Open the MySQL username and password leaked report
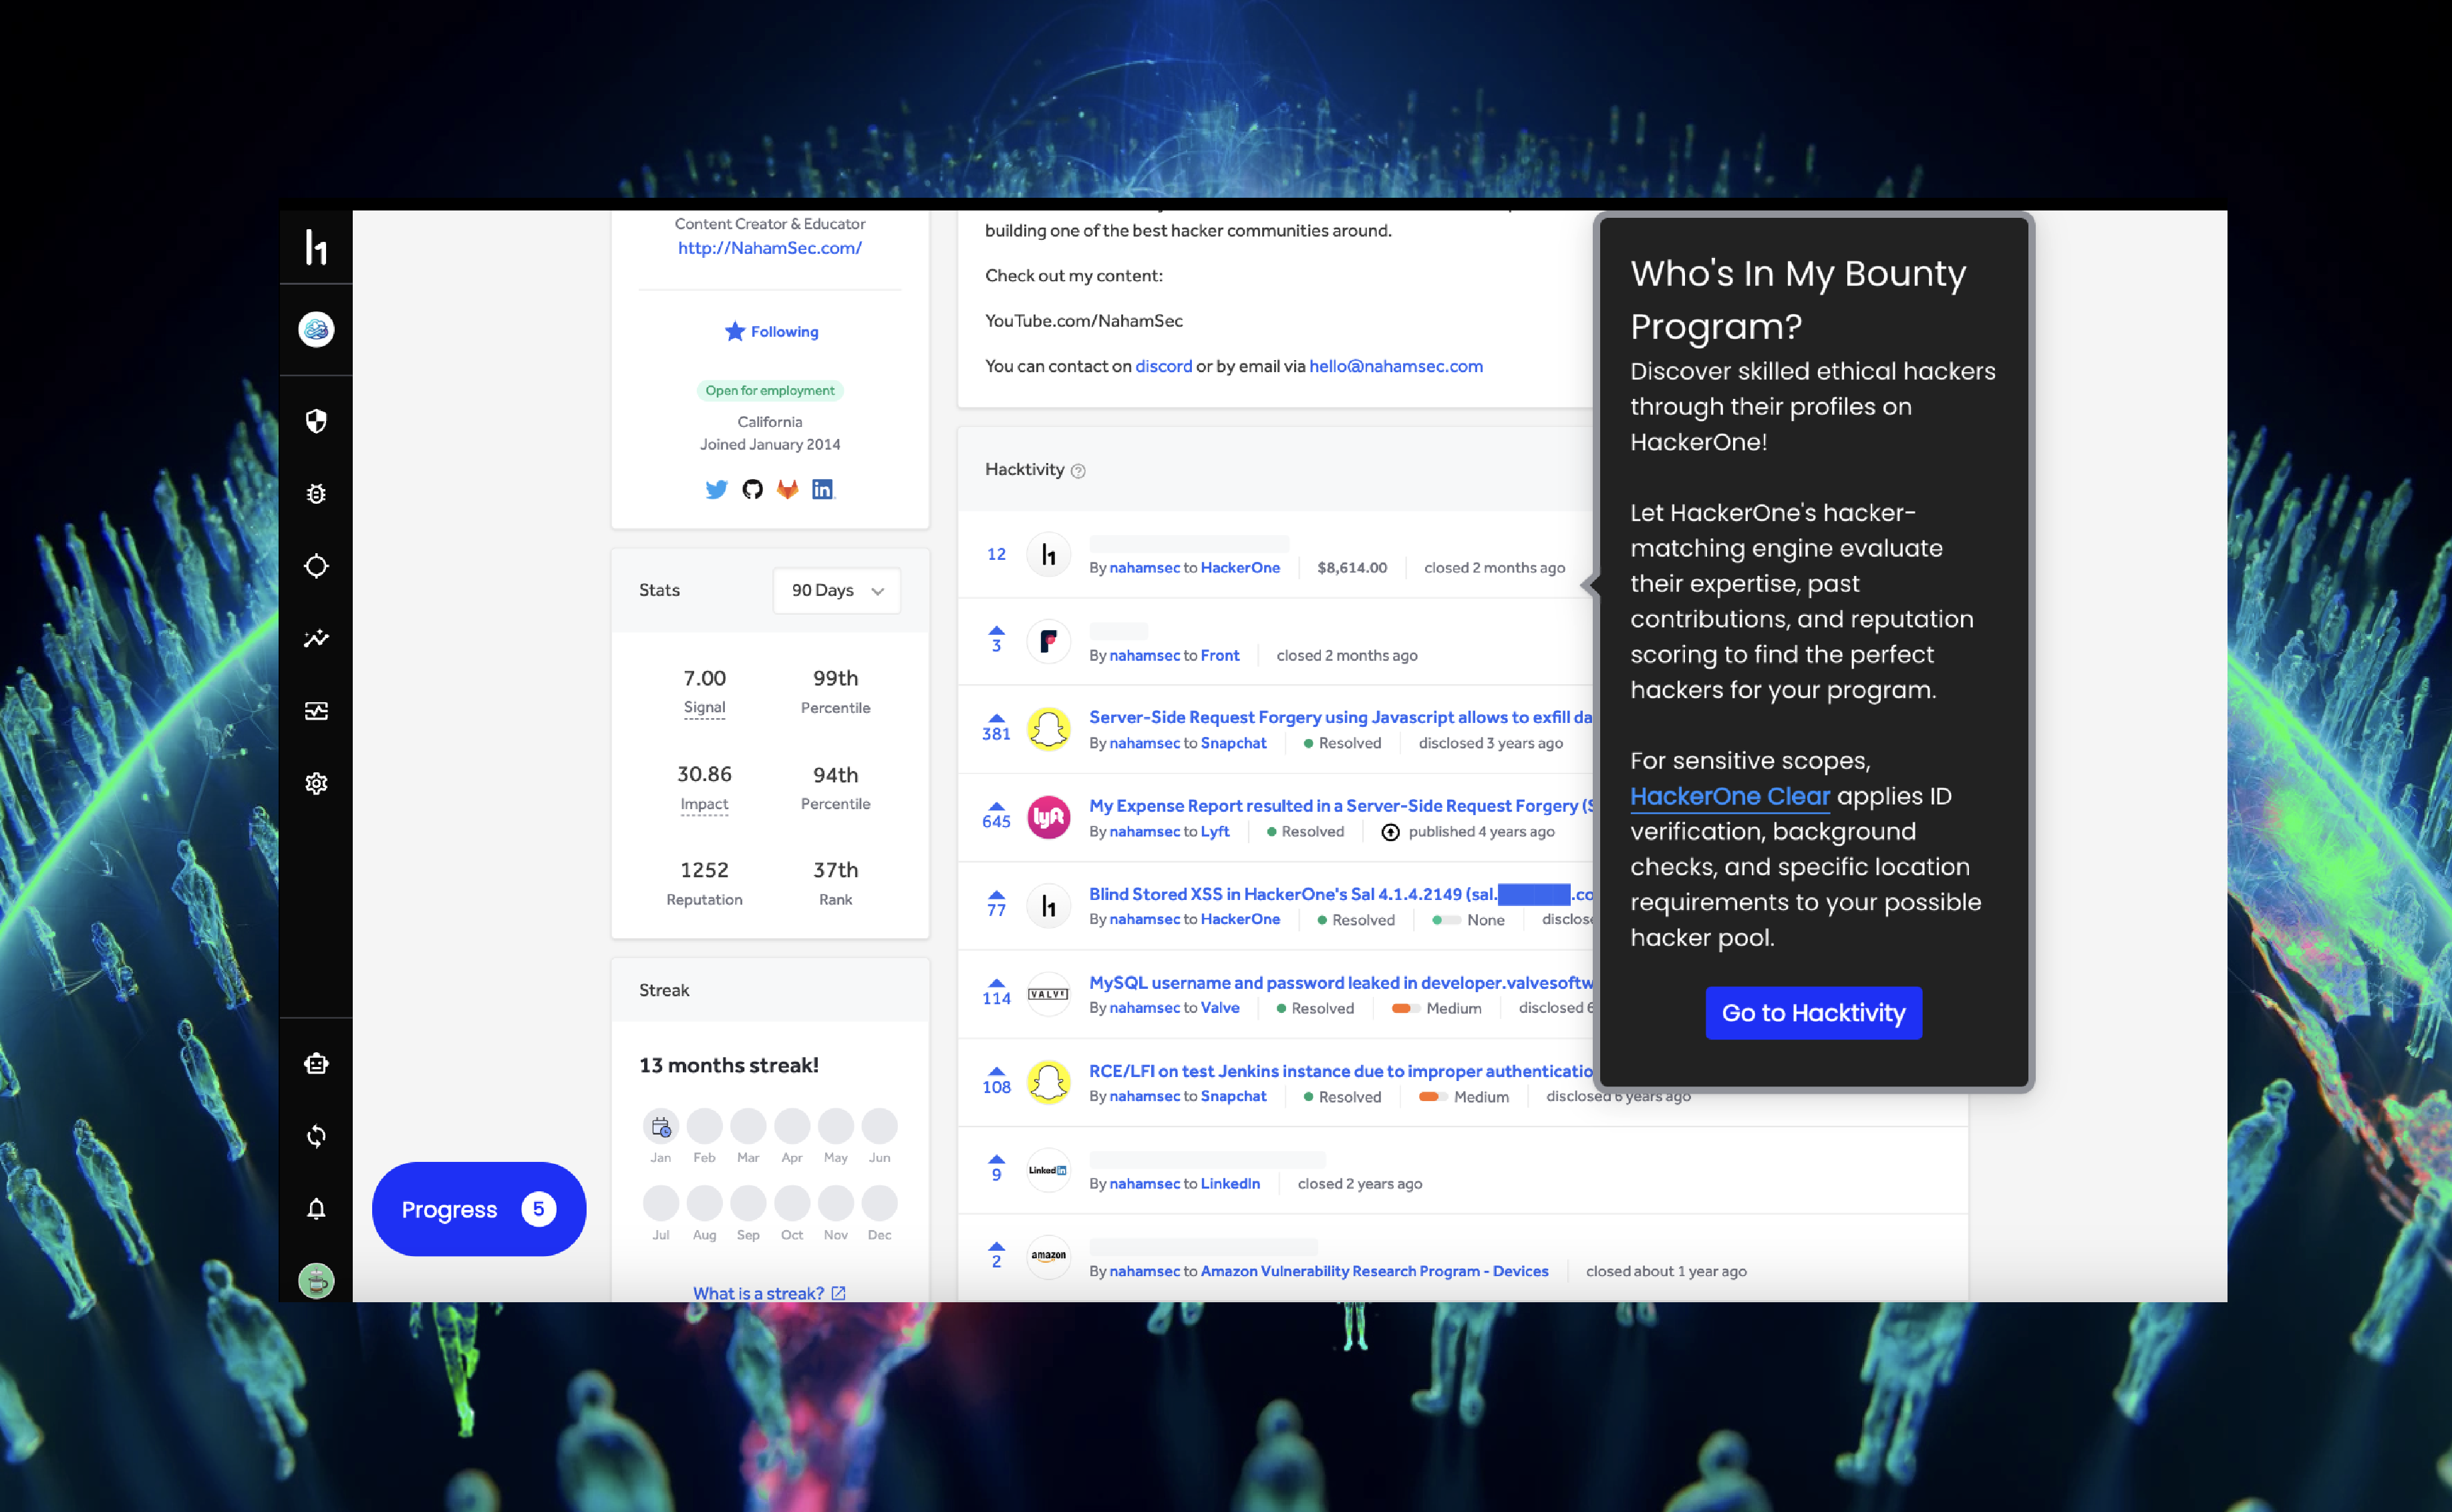The height and width of the screenshot is (1512, 2452). click(x=1340, y=982)
